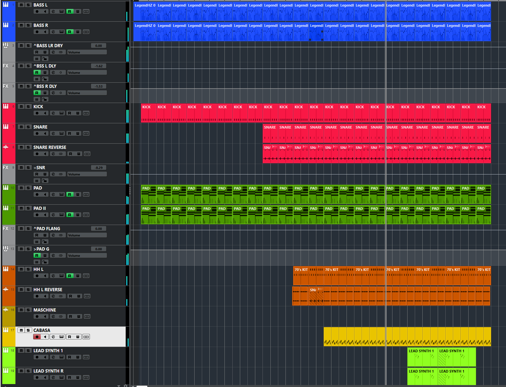
Task: Solo the CABASA track
Action: tap(28, 330)
